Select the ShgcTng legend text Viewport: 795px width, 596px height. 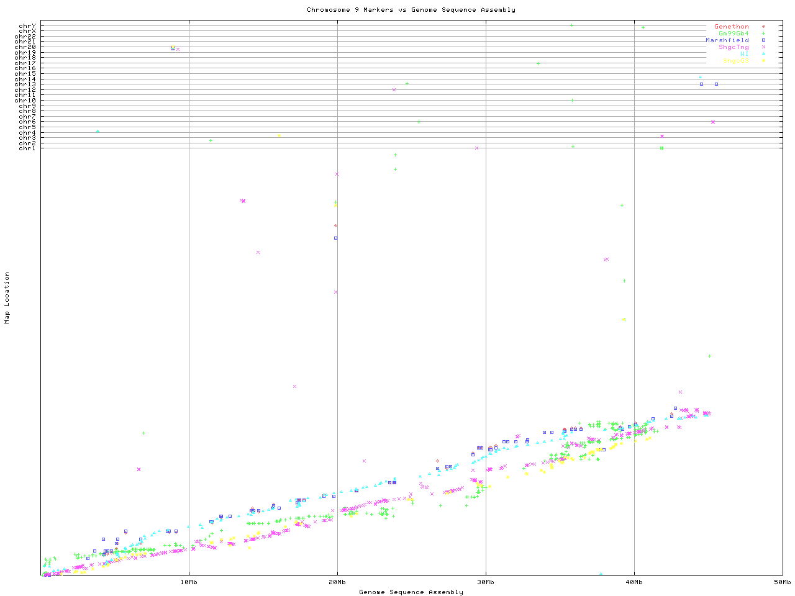tap(734, 47)
